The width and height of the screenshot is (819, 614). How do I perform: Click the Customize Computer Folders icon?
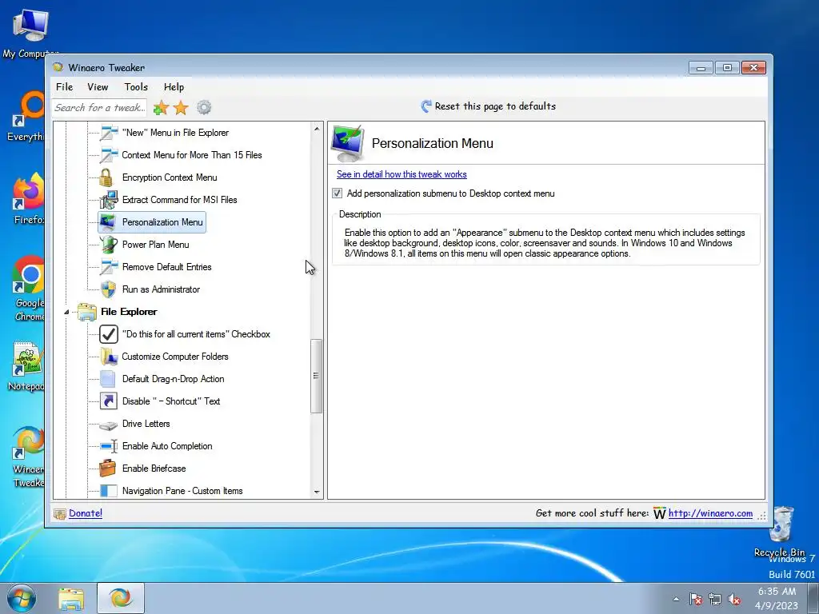click(x=108, y=357)
